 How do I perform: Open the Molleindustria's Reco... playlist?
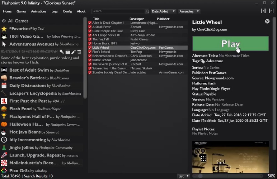42,163
